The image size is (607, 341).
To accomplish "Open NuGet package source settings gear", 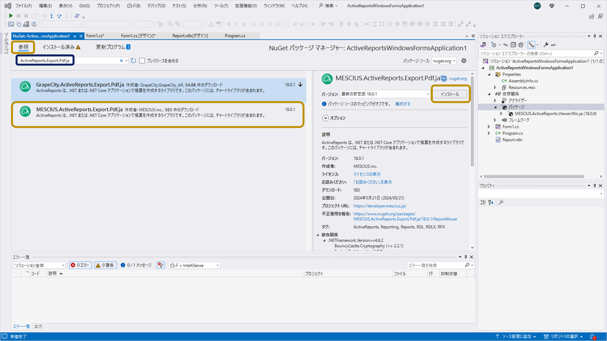I will click(464, 61).
